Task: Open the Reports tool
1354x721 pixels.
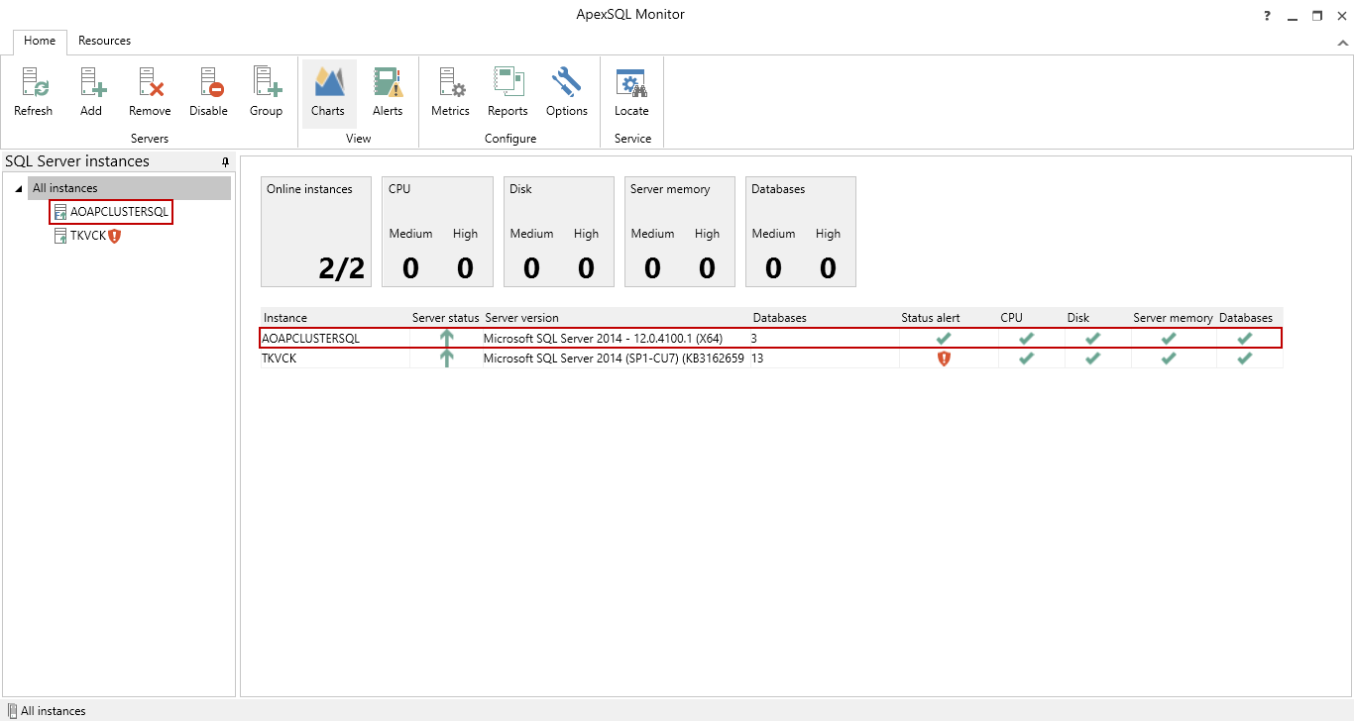Action: pyautogui.click(x=508, y=91)
